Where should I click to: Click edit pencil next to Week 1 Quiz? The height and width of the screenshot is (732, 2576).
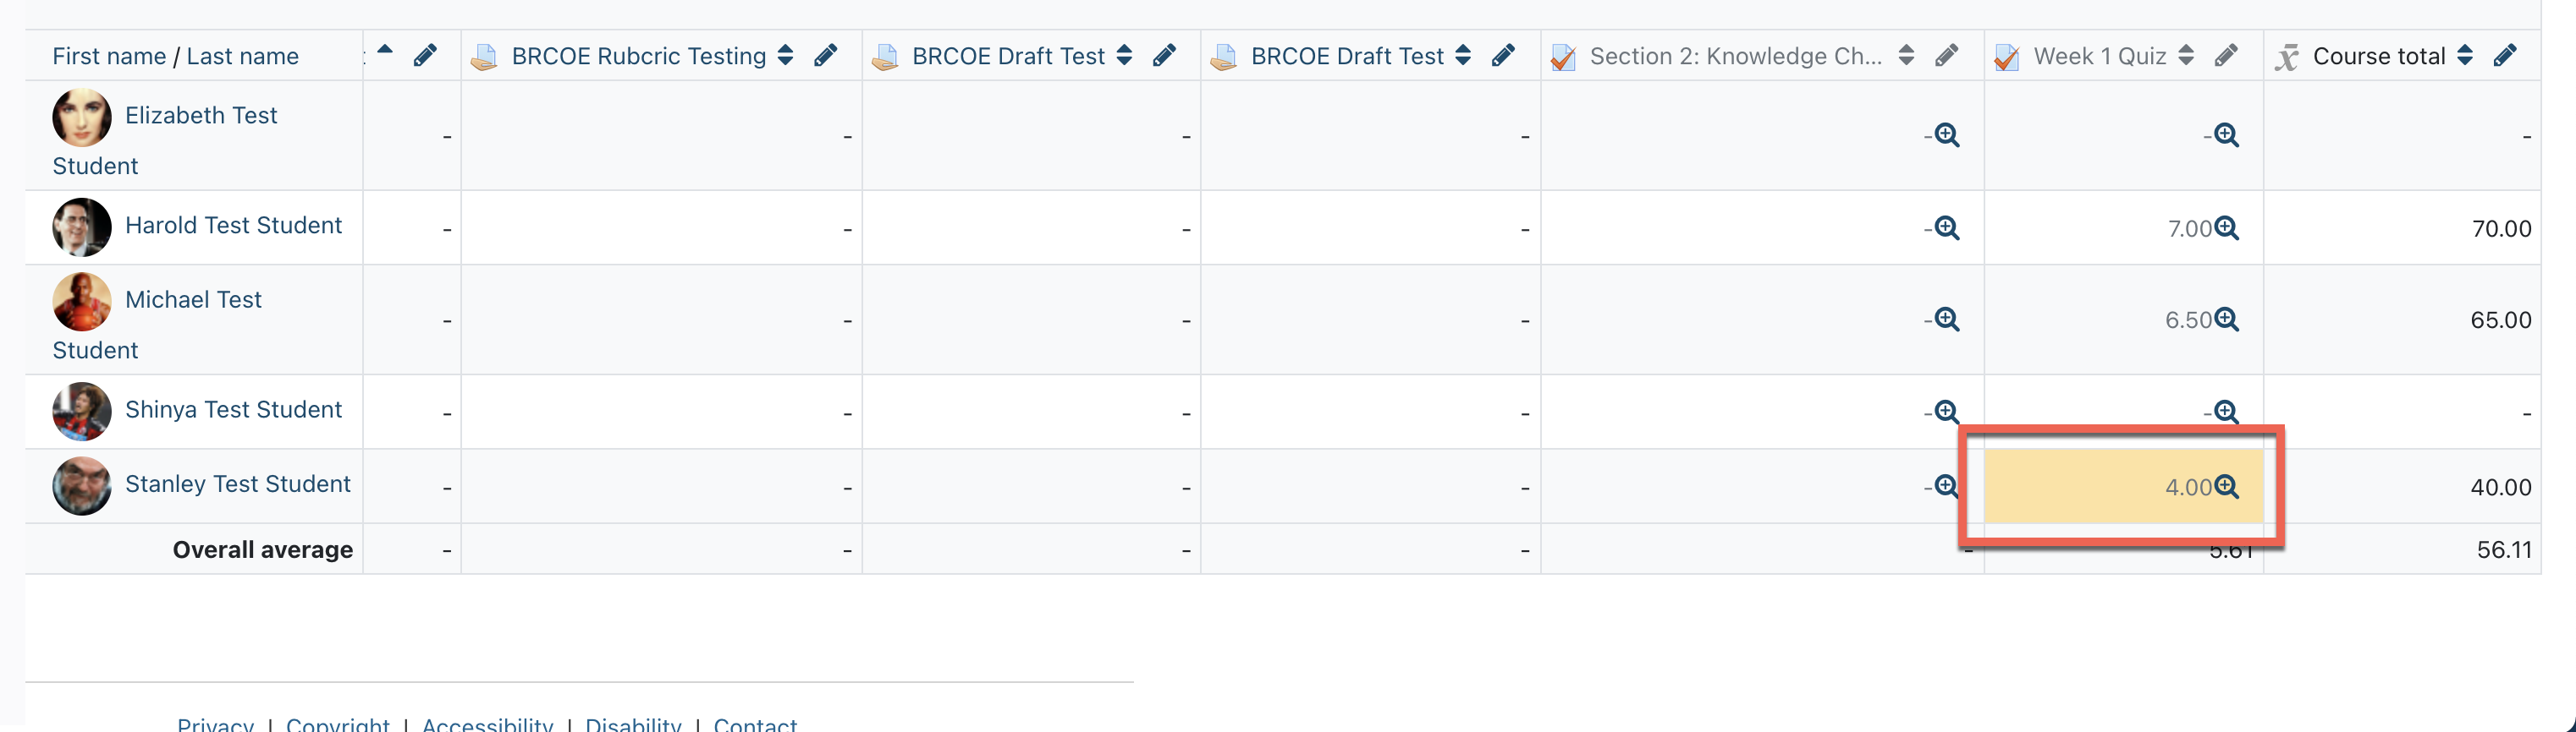pos(2226,56)
